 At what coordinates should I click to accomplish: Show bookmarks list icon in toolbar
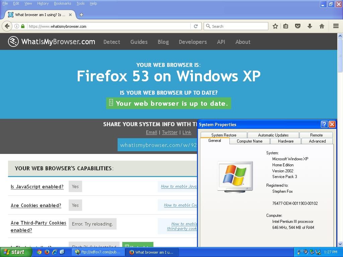point(286,26)
